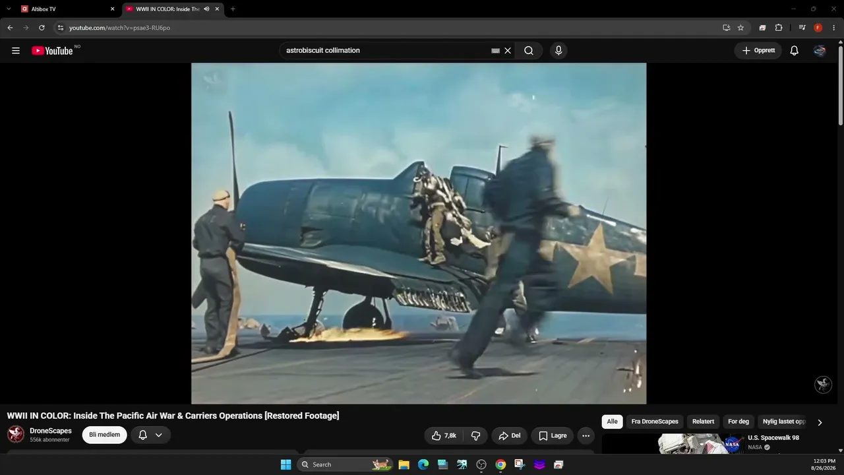Close the WWII IN COLOR tab

[217, 9]
